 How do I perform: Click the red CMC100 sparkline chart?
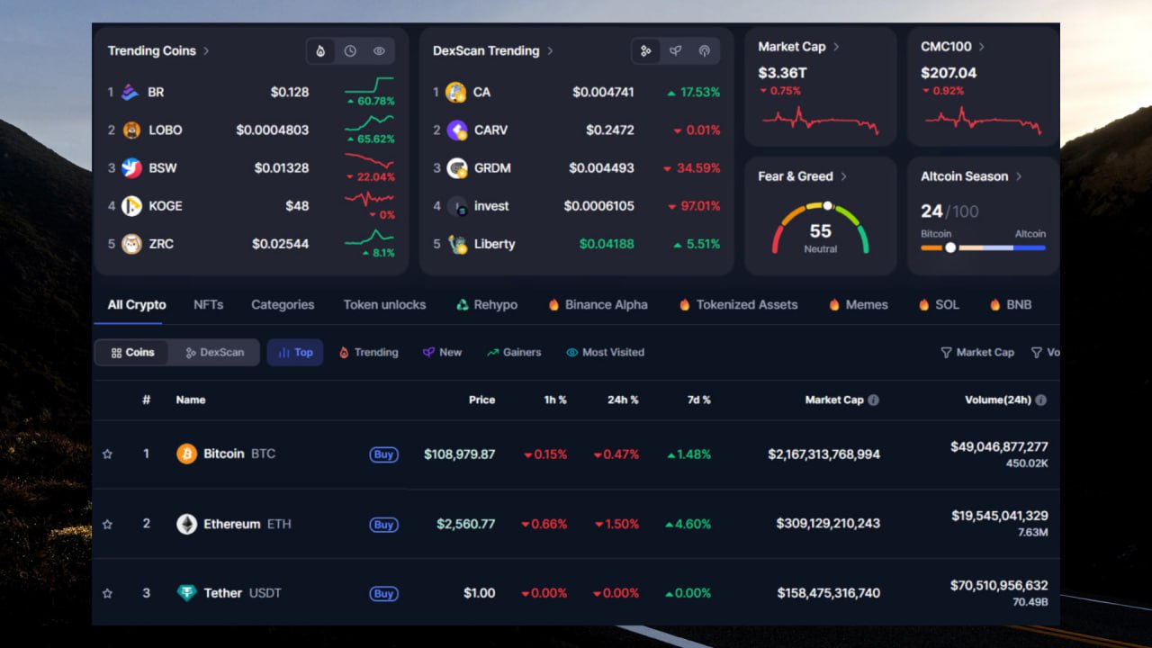click(983, 120)
